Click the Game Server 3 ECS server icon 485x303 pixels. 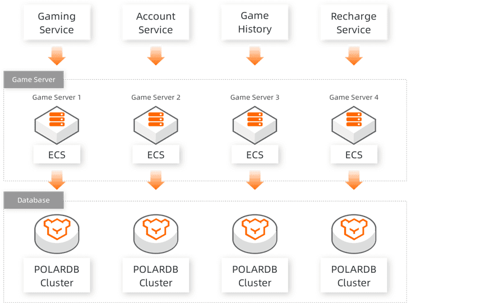[255, 125]
